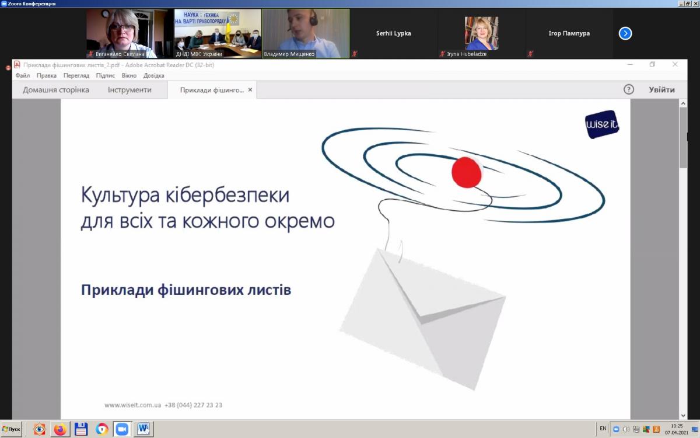The image size is (700, 438).
Task: Open the Правка menu
Action: click(x=47, y=75)
